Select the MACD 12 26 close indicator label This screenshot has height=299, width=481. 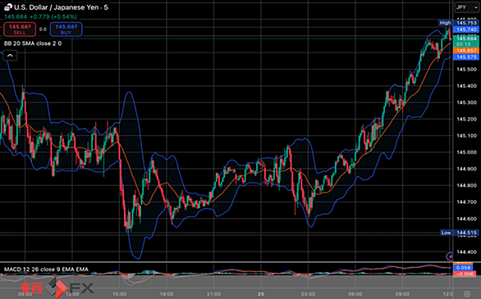[46, 270]
